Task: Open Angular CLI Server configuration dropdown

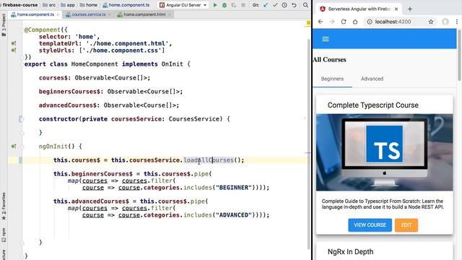Action: click(183, 5)
